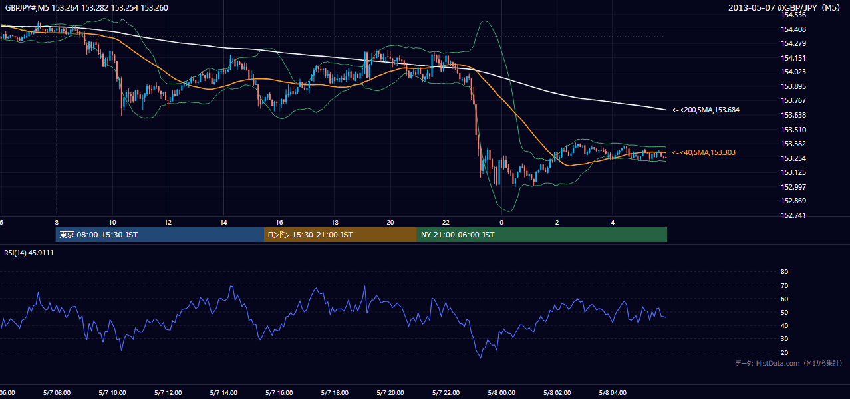
Task: Click the 5/8 02:00 bottom time label
Action: pyautogui.click(x=557, y=393)
